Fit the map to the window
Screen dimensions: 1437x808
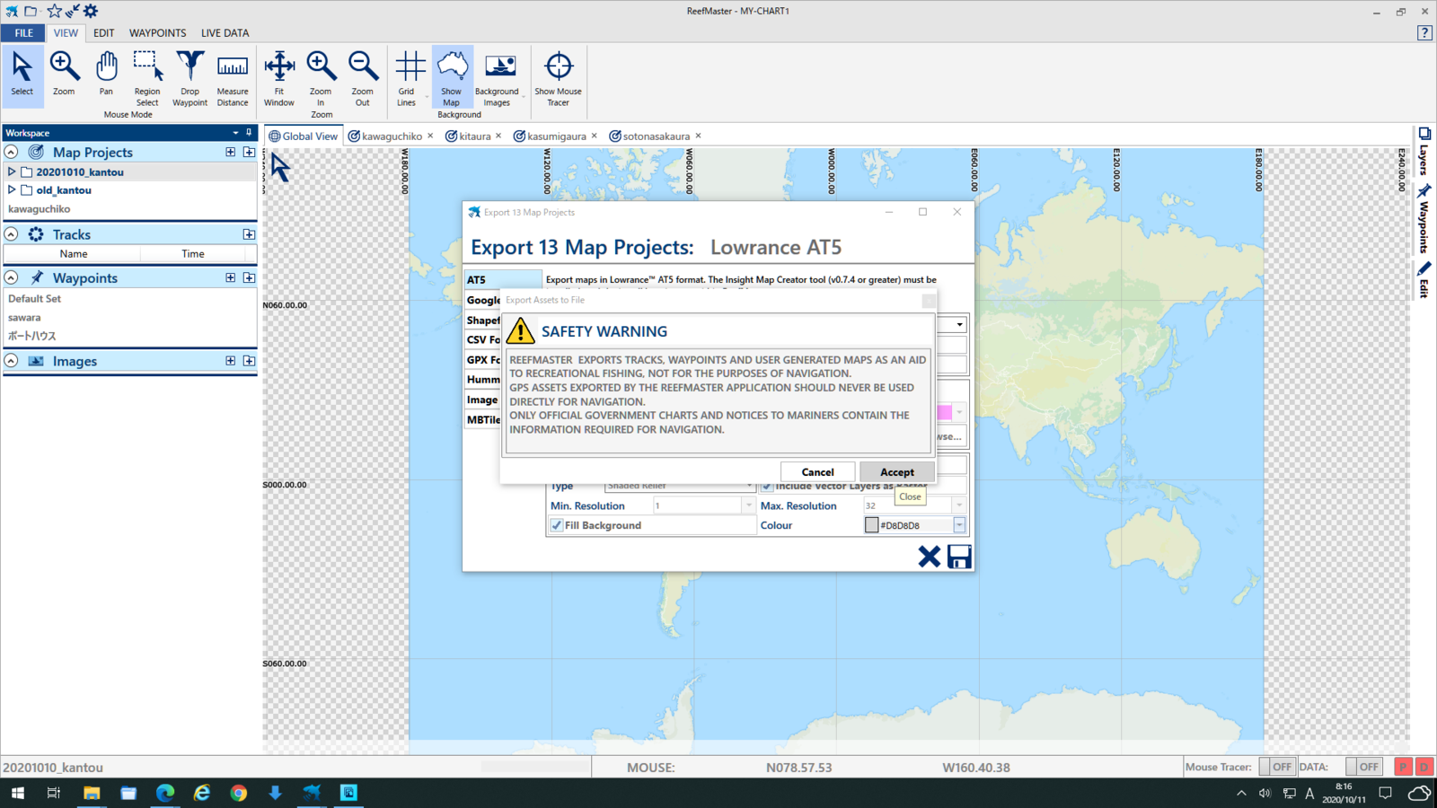279,79
